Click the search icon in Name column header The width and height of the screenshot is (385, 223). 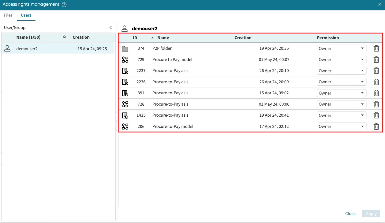[x=65, y=37]
